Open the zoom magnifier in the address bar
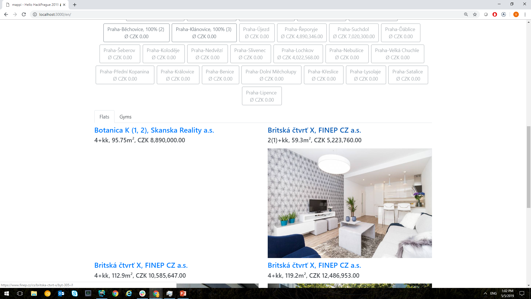This screenshot has height=299, width=531. point(466,14)
